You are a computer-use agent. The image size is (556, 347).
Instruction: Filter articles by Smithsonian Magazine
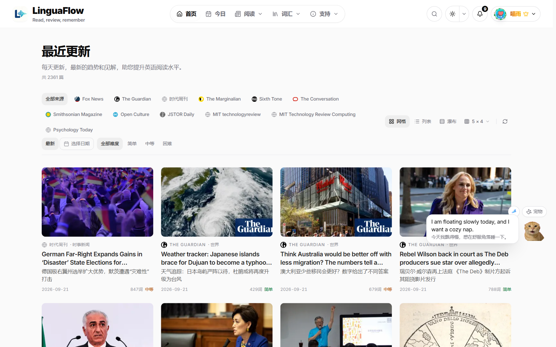coord(74,114)
